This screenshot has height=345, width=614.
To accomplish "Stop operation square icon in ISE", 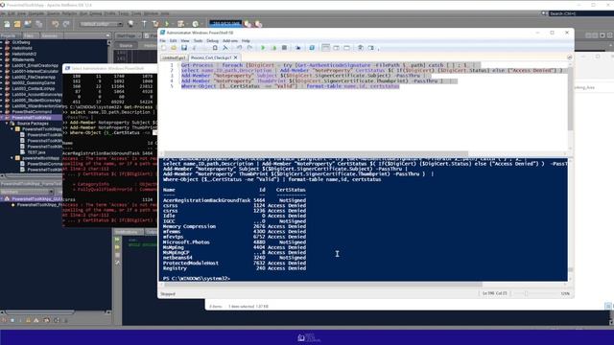I will (284, 48).
